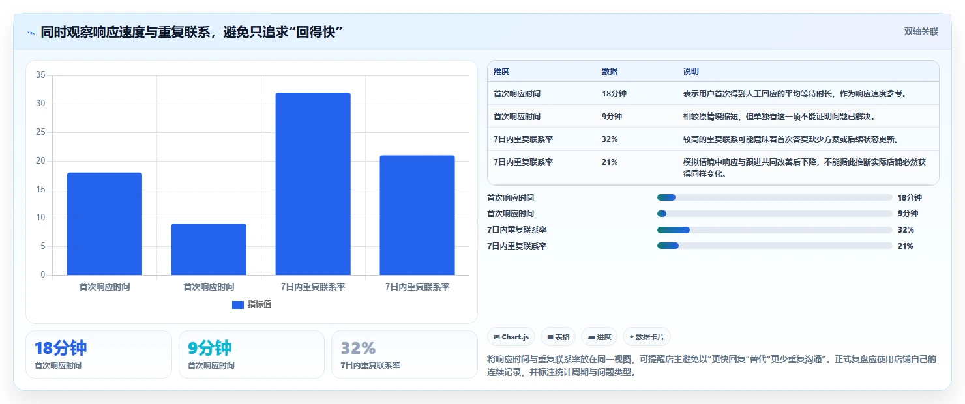Click the 18分钟 cell in the table

[x=614, y=94]
